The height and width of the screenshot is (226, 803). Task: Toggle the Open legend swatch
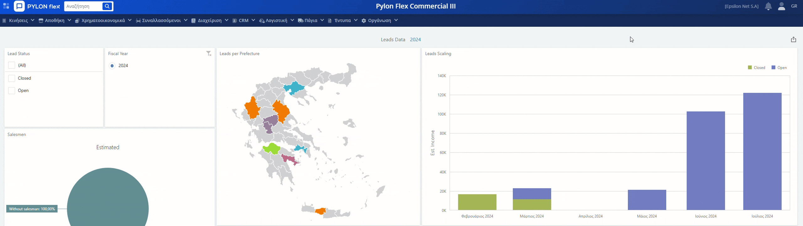(773, 67)
